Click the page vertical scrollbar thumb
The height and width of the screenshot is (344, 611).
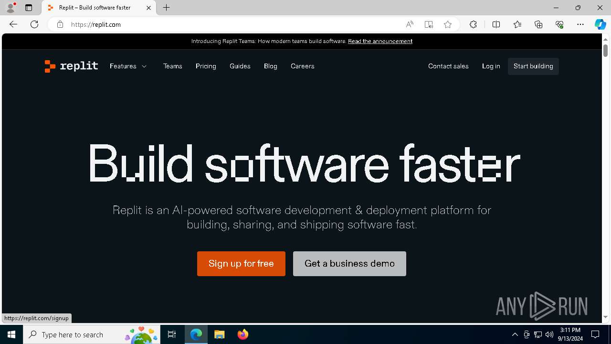click(605, 50)
